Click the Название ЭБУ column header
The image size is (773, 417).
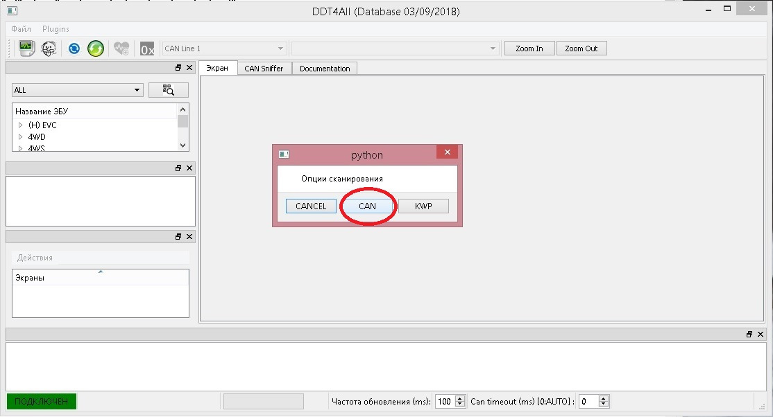94,112
